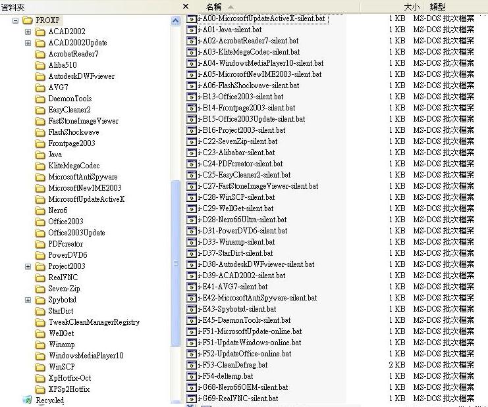Click batch icon of i-E41-AVG7-silent.bat

(x=191, y=287)
